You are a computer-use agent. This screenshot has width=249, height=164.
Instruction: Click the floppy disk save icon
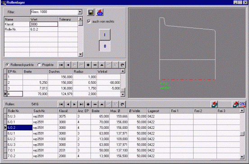(x=91, y=12)
